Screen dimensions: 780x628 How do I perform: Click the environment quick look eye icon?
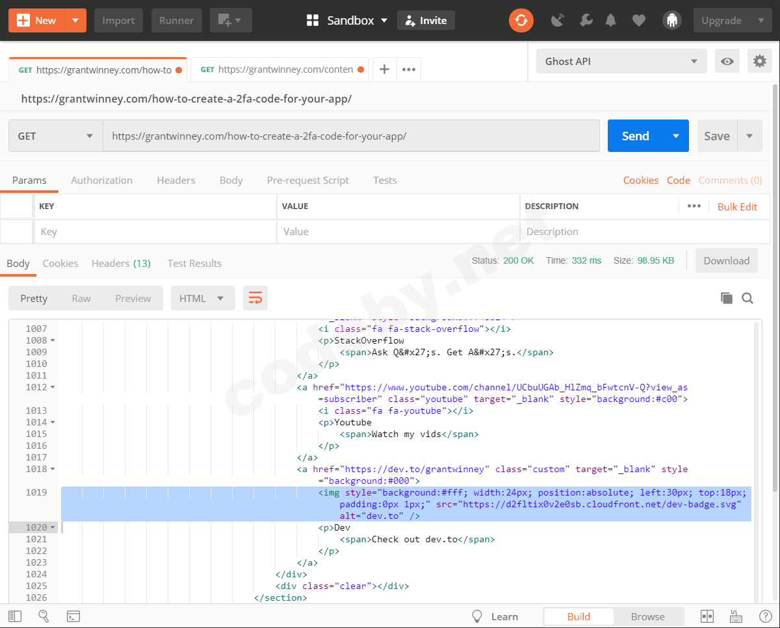pyautogui.click(x=727, y=62)
